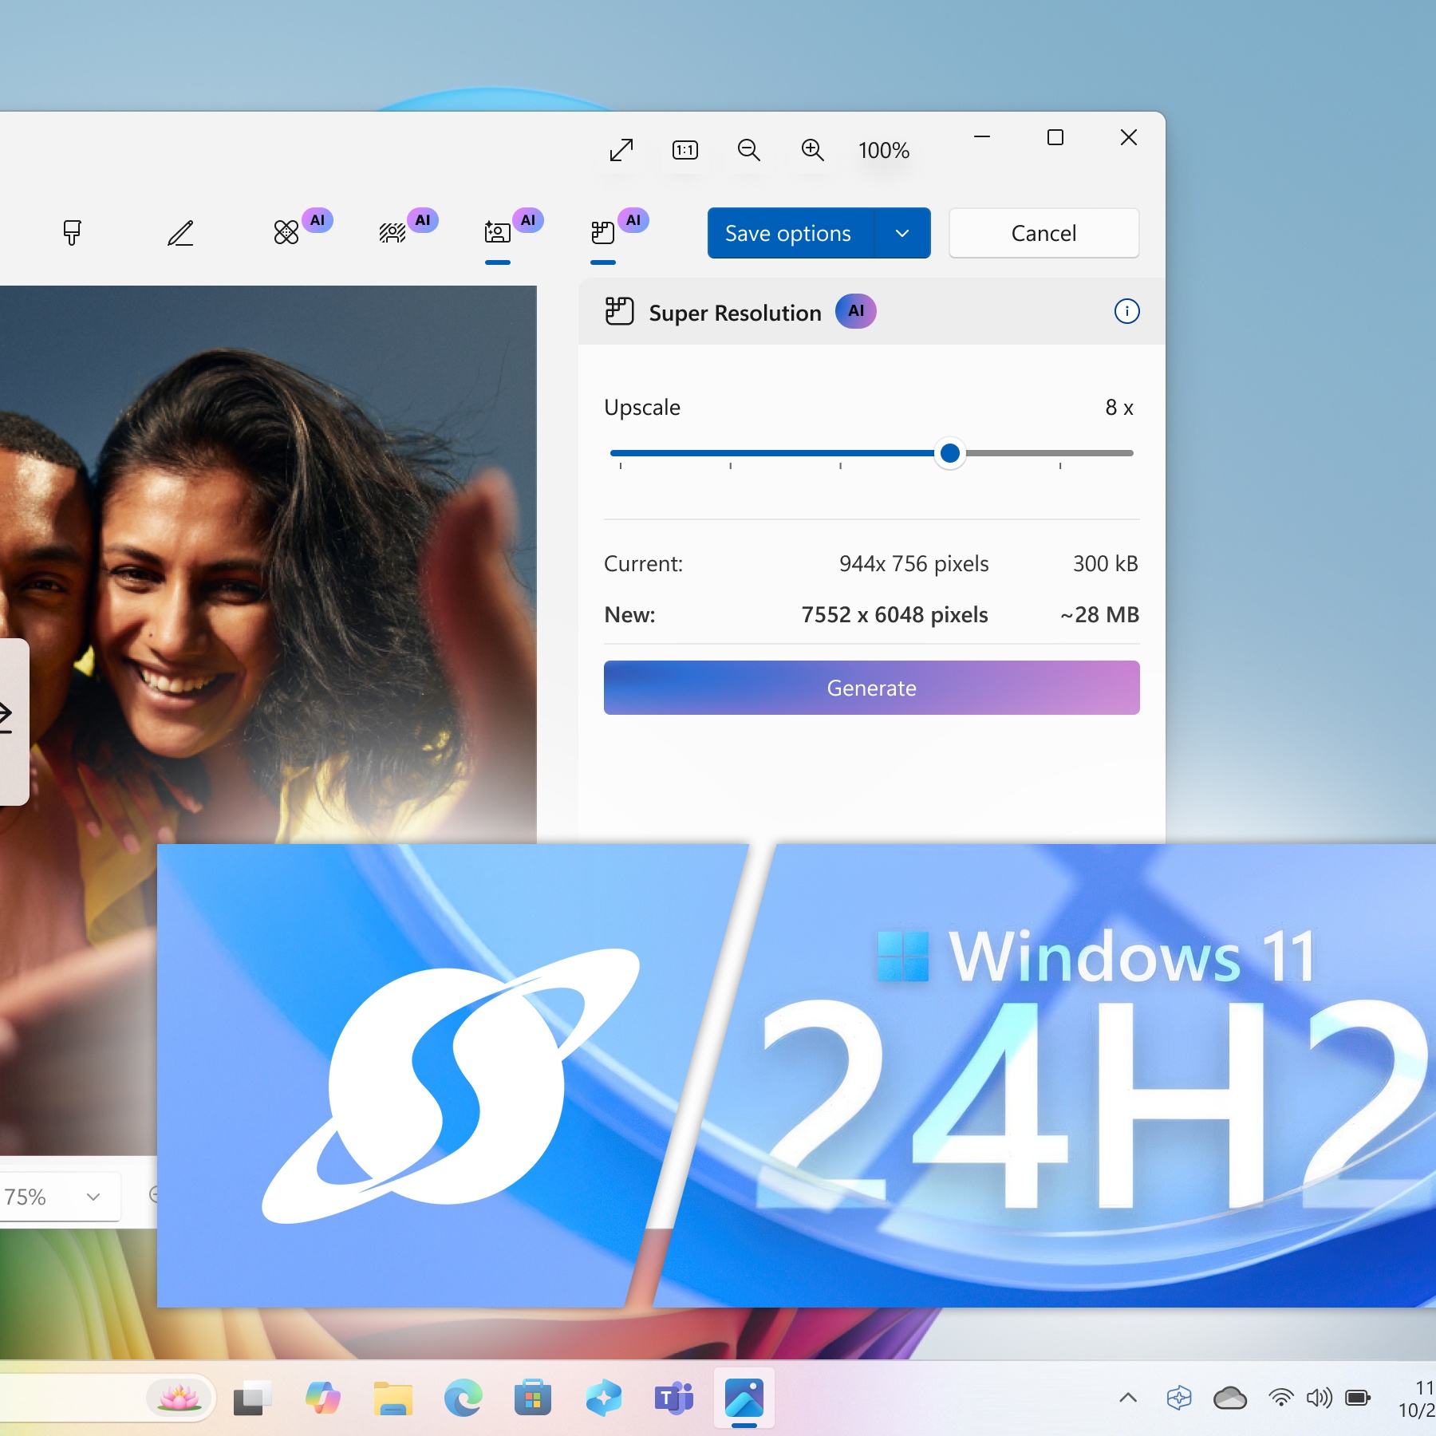The image size is (1436, 1436).
Task: Open the AI Erase bandage tool
Action: click(x=286, y=232)
